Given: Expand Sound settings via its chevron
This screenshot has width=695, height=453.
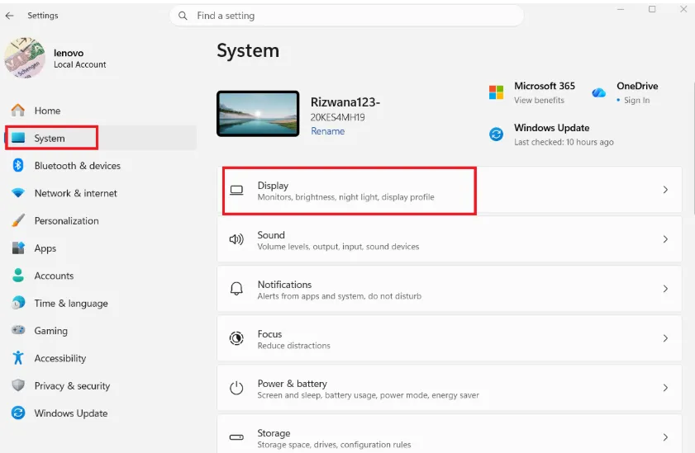Looking at the screenshot, I should tap(665, 239).
